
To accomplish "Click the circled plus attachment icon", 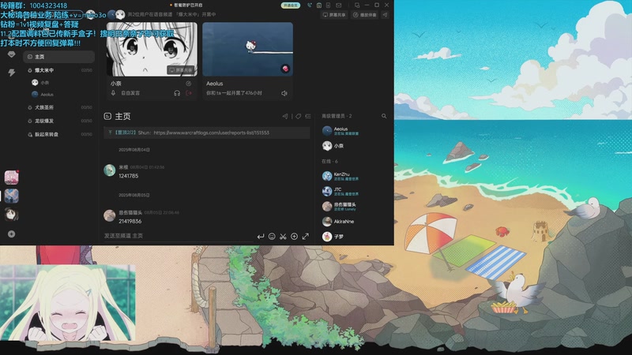I will [x=294, y=236].
